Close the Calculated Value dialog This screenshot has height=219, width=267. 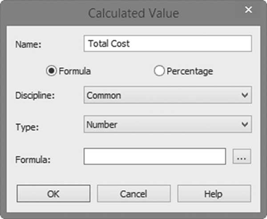(x=248, y=10)
